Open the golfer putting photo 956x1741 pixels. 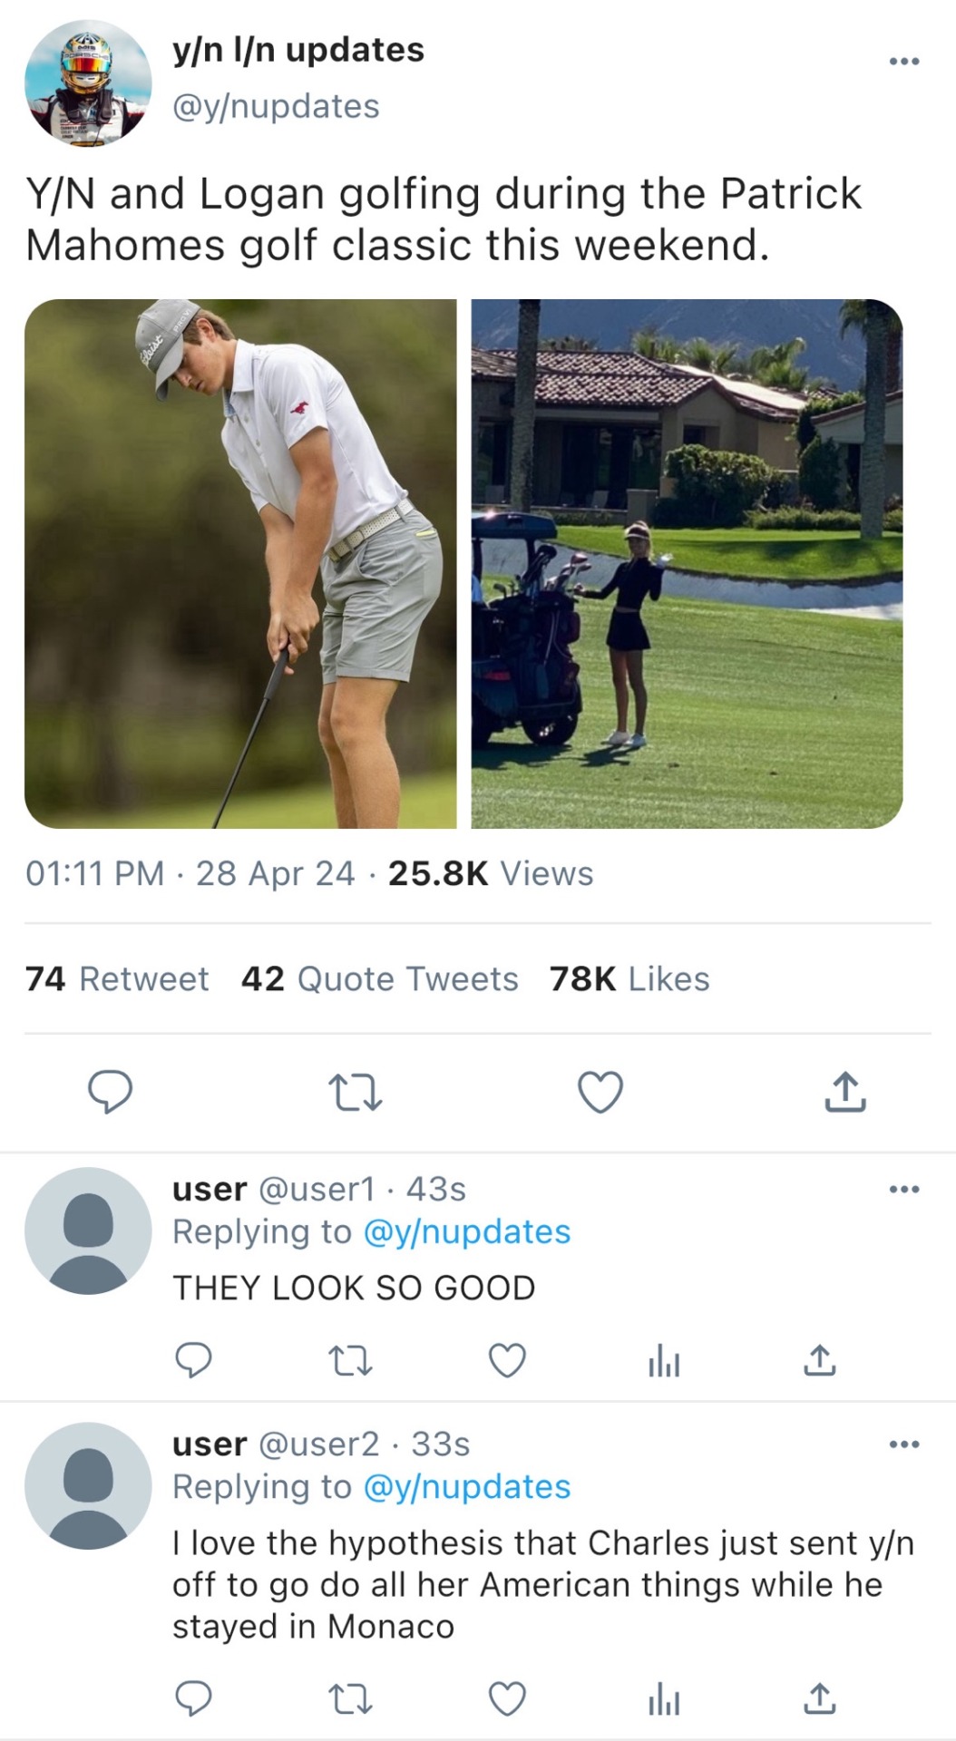(x=240, y=563)
